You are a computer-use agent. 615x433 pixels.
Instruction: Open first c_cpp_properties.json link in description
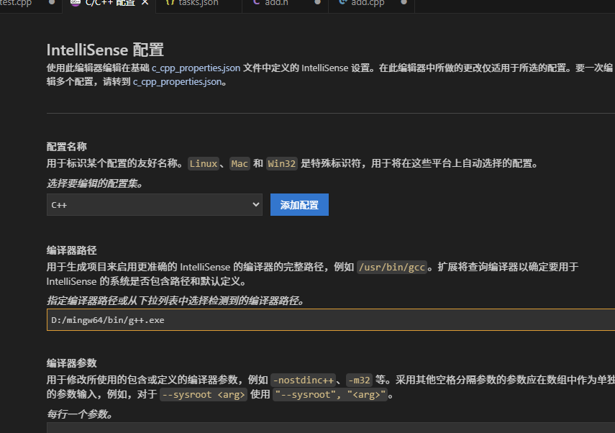click(x=196, y=68)
